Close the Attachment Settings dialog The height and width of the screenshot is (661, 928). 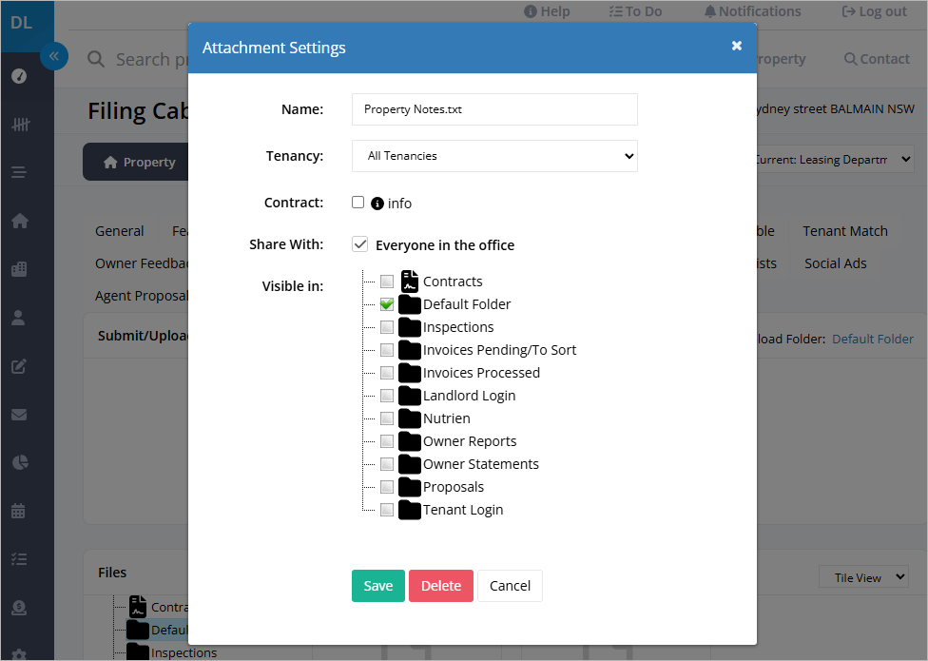click(x=736, y=46)
